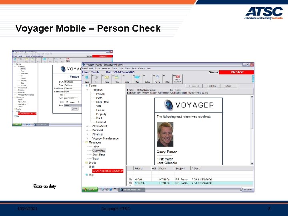
Task: Select the Map tree node
Action: pyautogui.click(x=91, y=175)
